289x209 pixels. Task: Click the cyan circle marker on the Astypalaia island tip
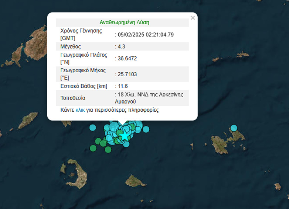tap(234, 128)
